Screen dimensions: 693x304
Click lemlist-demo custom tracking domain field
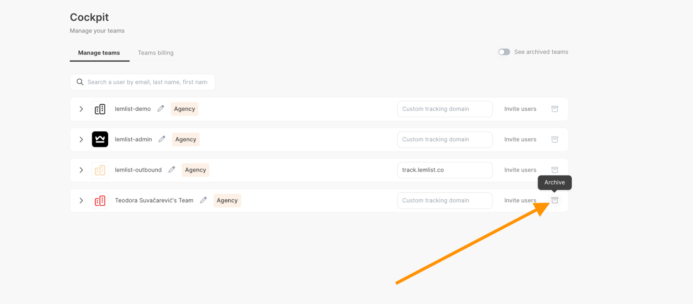click(x=444, y=109)
